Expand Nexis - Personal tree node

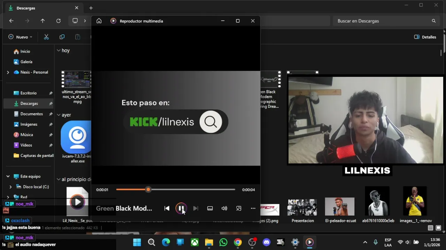pos(8,72)
